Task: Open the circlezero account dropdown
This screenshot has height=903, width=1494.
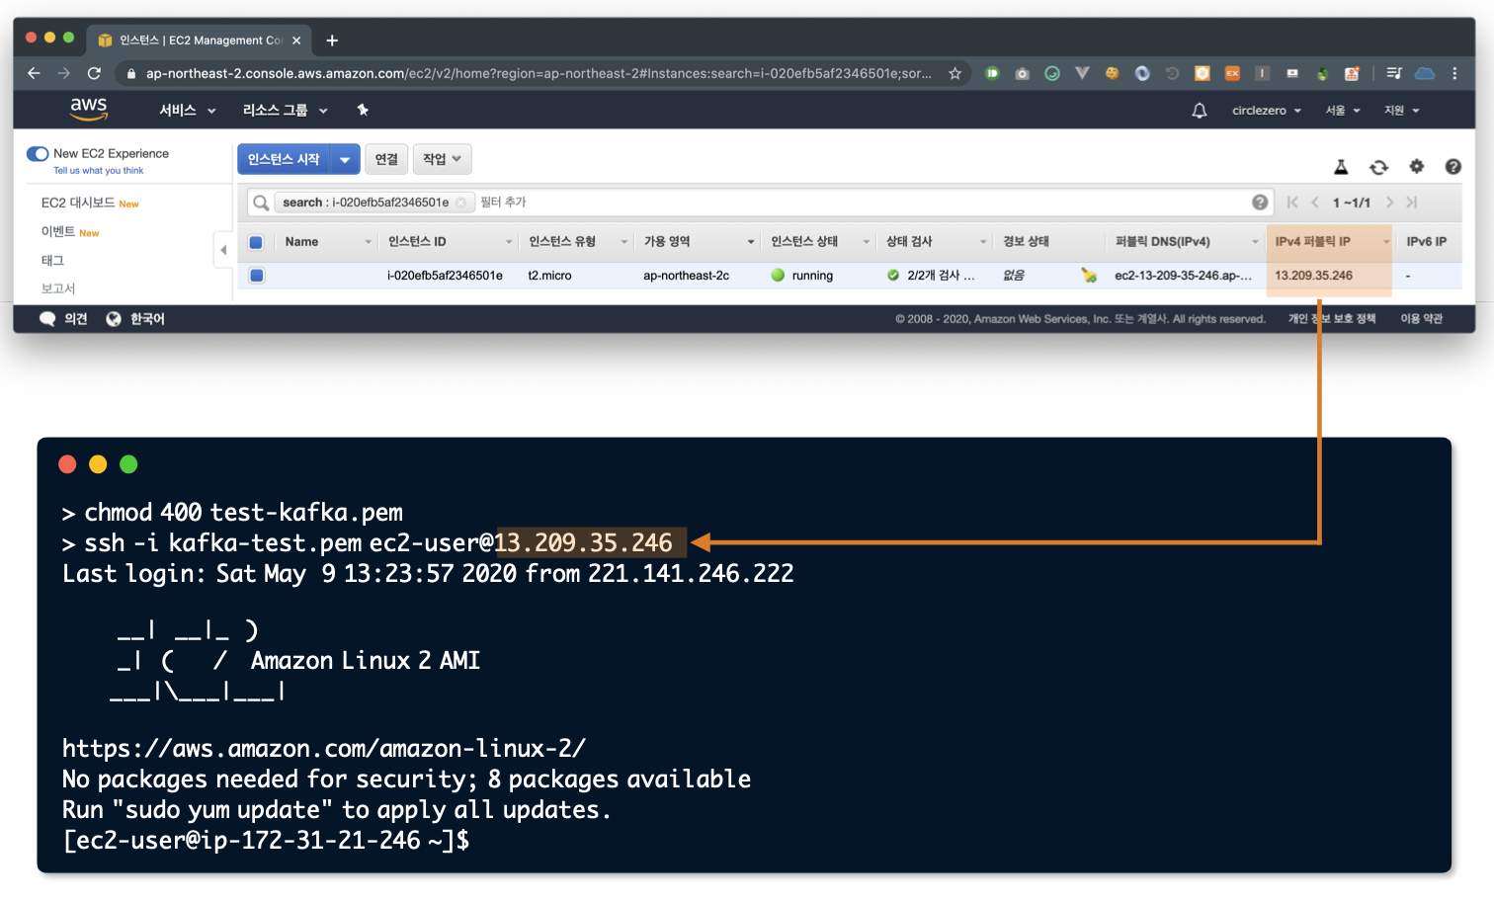Action: [1266, 111]
